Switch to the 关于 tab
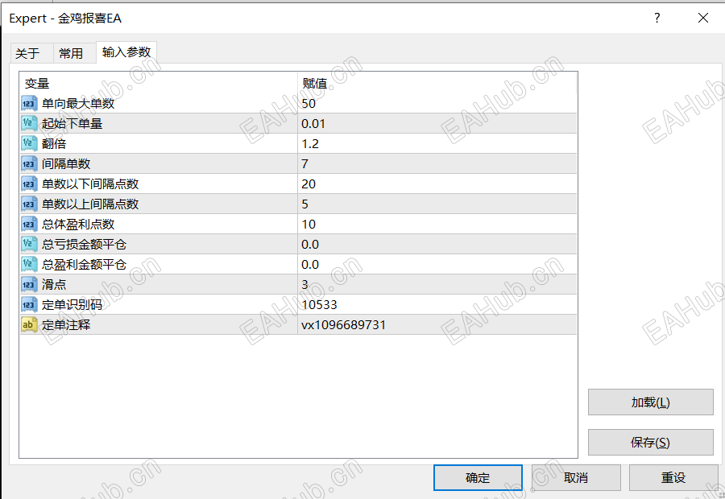Image resolution: width=725 pixels, height=499 pixels. [x=31, y=53]
